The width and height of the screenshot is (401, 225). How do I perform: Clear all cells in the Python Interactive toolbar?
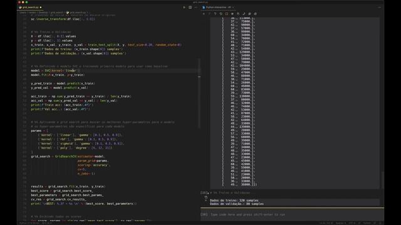coord(204,14)
